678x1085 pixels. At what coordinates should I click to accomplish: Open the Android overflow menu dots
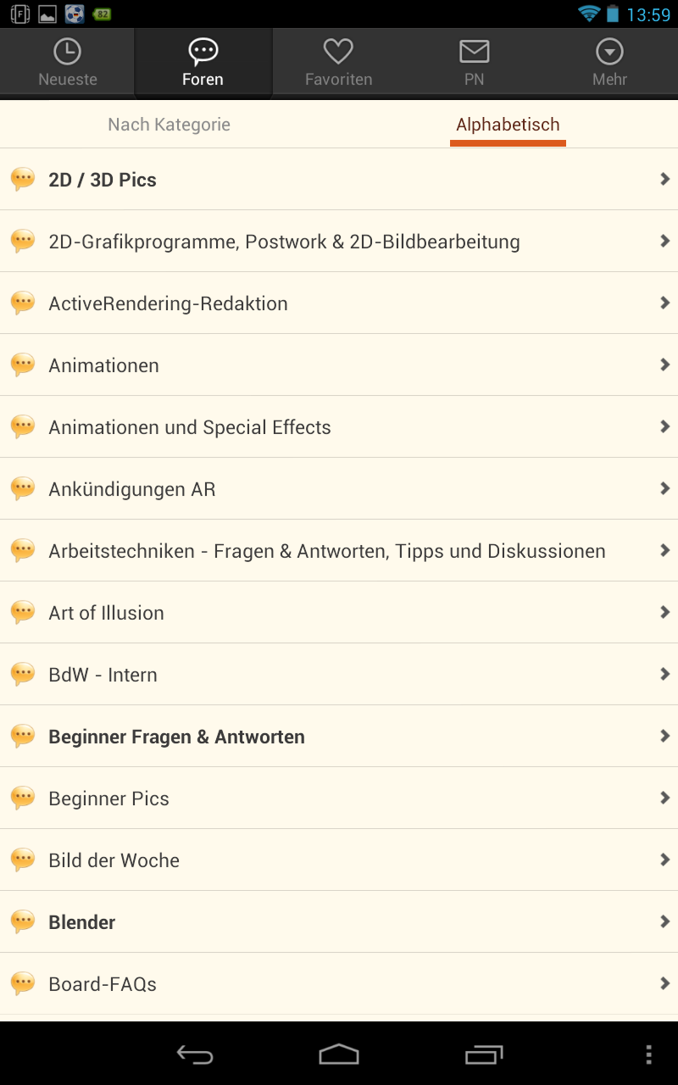[x=648, y=1054]
